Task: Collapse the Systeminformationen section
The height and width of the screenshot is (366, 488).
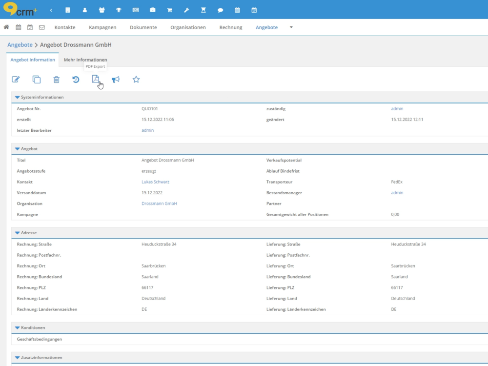Action: tap(18, 98)
